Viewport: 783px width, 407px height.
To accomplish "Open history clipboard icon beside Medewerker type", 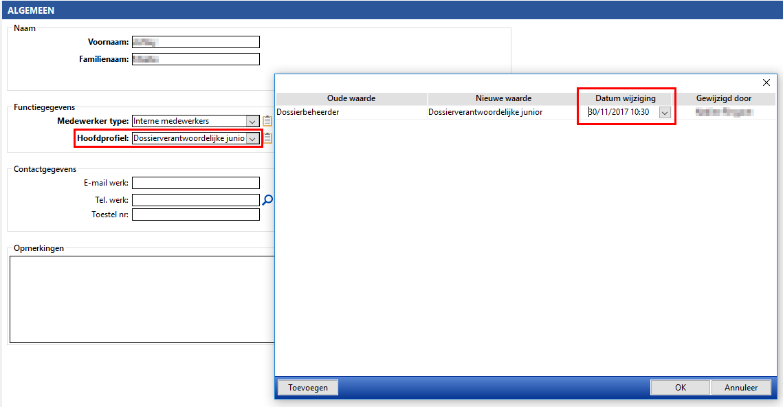I will 267,121.
